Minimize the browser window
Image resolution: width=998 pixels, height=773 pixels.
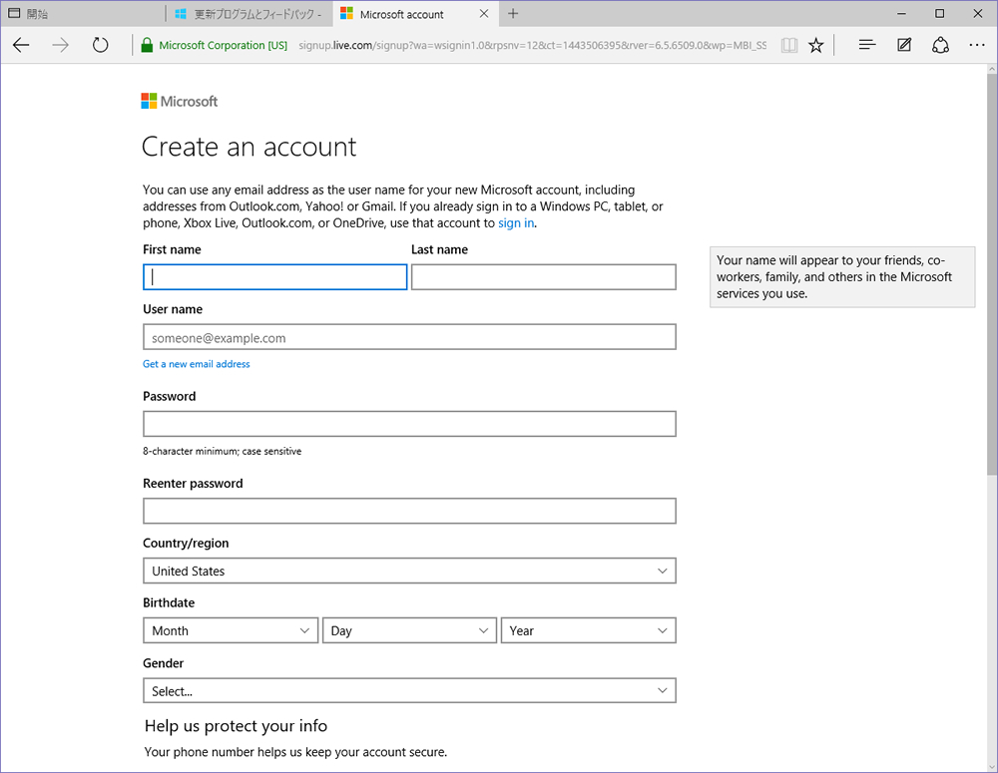click(x=901, y=13)
